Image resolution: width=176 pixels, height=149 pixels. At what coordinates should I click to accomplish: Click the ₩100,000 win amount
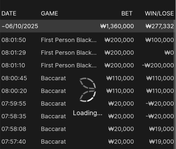coord(159,40)
